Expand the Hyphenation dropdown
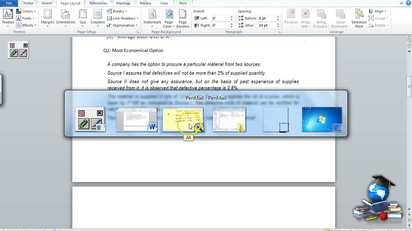 (123, 25)
